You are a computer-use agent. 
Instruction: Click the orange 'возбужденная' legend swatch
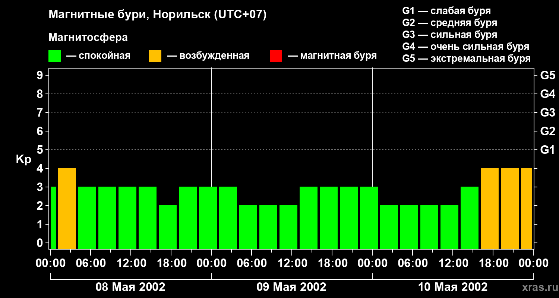[155, 56]
